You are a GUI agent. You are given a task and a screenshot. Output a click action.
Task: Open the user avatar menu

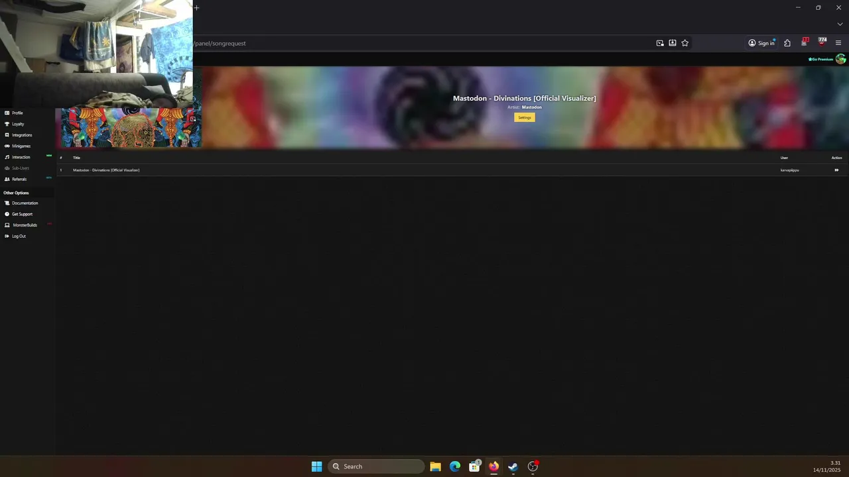pyautogui.click(x=840, y=59)
